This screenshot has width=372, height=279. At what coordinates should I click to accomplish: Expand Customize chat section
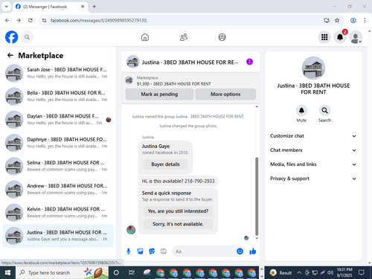[313, 136]
